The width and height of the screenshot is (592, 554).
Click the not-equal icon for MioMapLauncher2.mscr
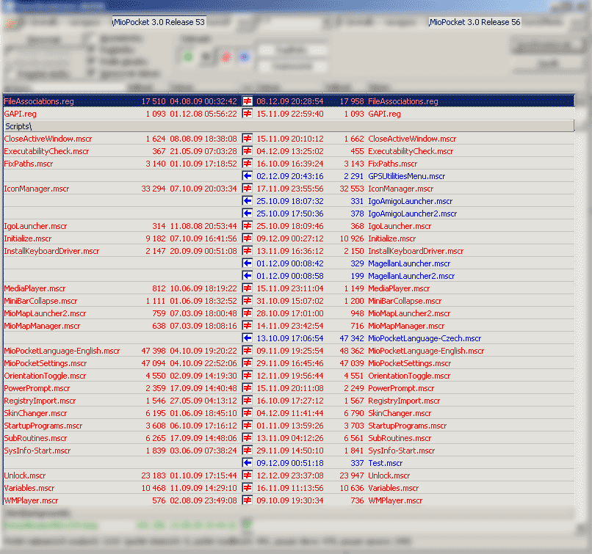coord(248,313)
